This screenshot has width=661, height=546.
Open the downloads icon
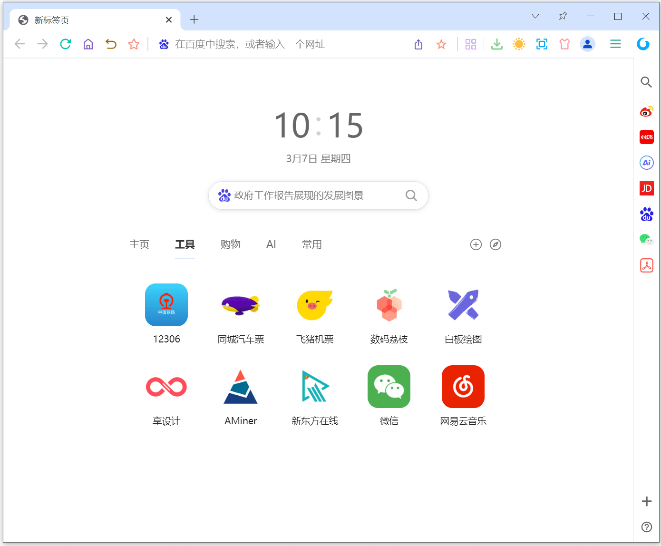tap(496, 44)
